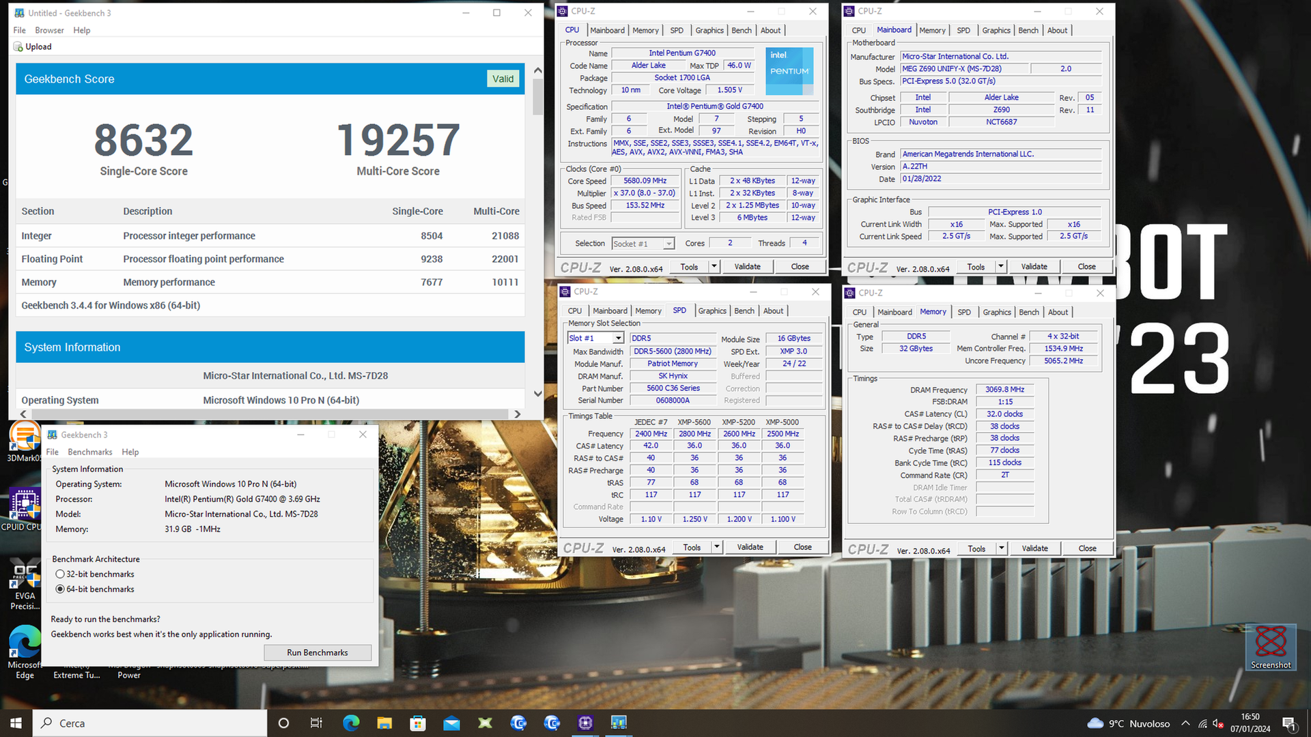The width and height of the screenshot is (1311, 737).
Task: Click the Upload label in Geekbench toolbar
Action: click(38, 46)
